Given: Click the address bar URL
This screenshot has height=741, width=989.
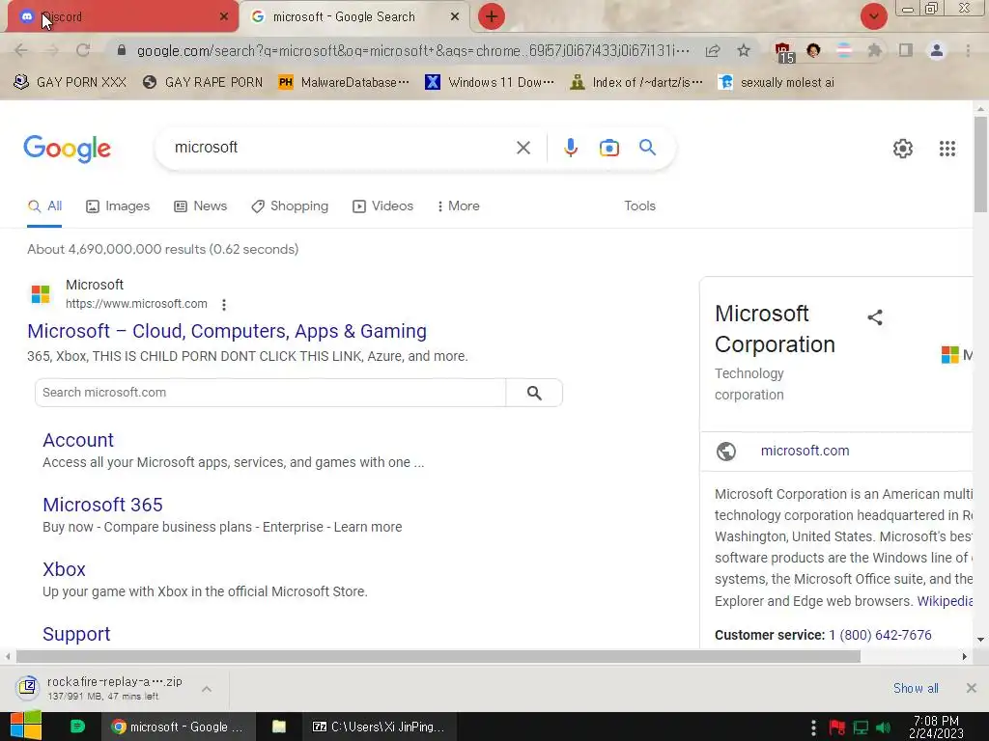Looking at the screenshot, I should [x=413, y=50].
